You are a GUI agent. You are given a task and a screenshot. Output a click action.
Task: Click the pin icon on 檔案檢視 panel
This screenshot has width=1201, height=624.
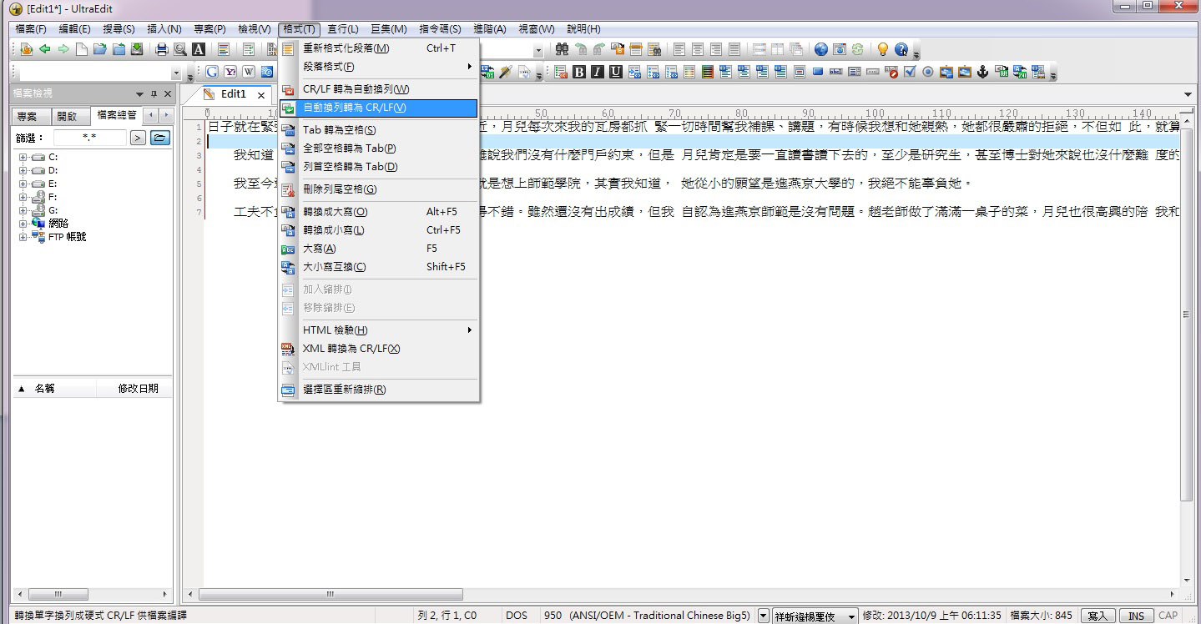[x=154, y=94]
